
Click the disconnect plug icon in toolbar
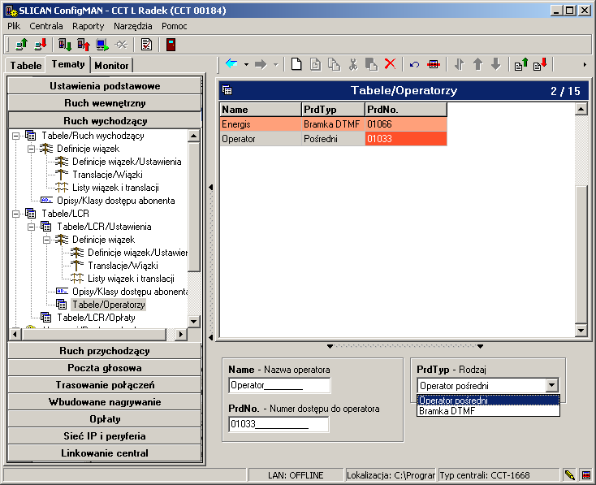121,45
